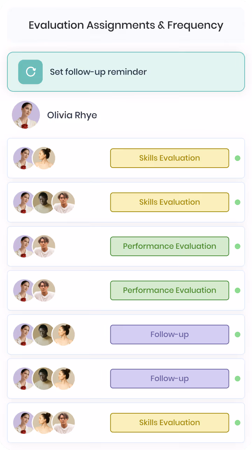Click woman-with-bun avatar in first Follow-up row
Viewport: 252px width, 450px height.
coord(64,335)
